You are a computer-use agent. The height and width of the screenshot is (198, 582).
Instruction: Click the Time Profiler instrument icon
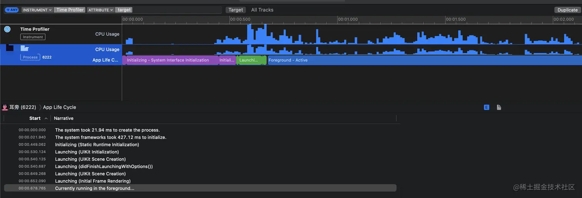click(7, 29)
